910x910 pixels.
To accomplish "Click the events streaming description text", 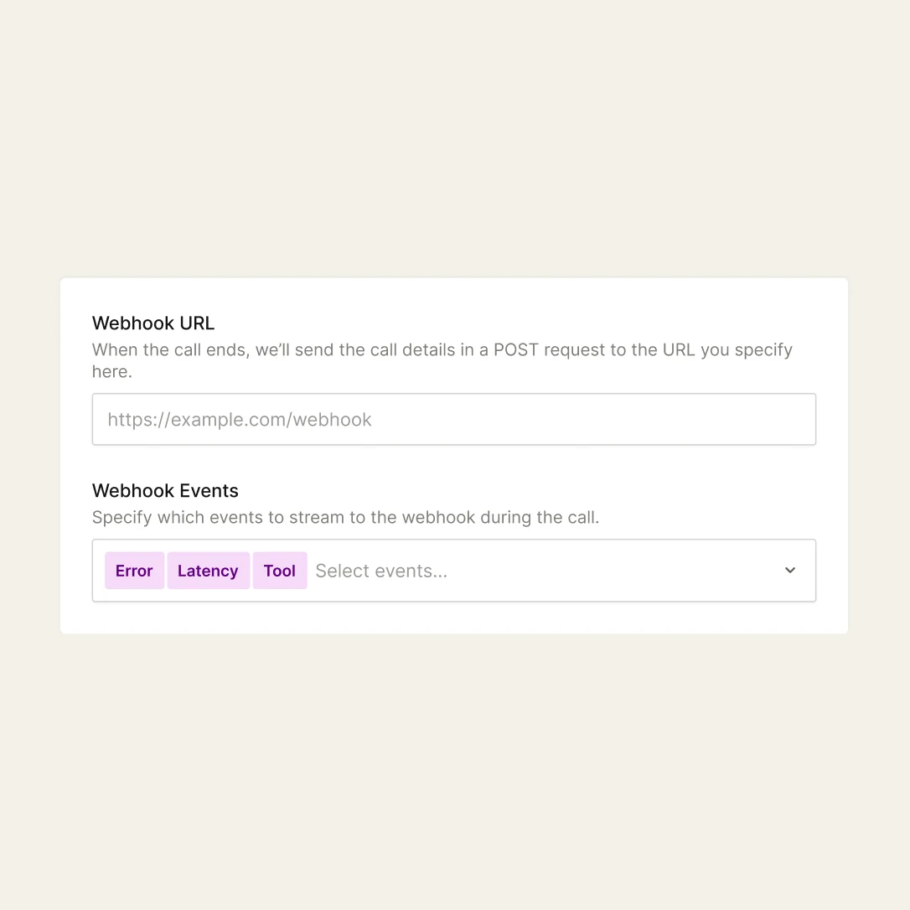I will [x=346, y=517].
